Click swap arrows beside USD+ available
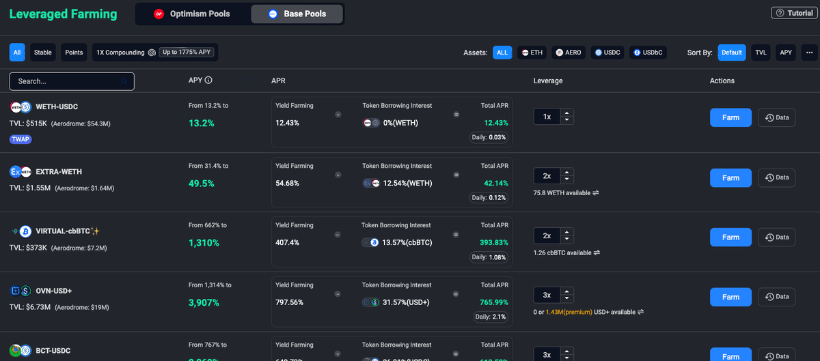Screen dimensions: 820x361 point(640,312)
